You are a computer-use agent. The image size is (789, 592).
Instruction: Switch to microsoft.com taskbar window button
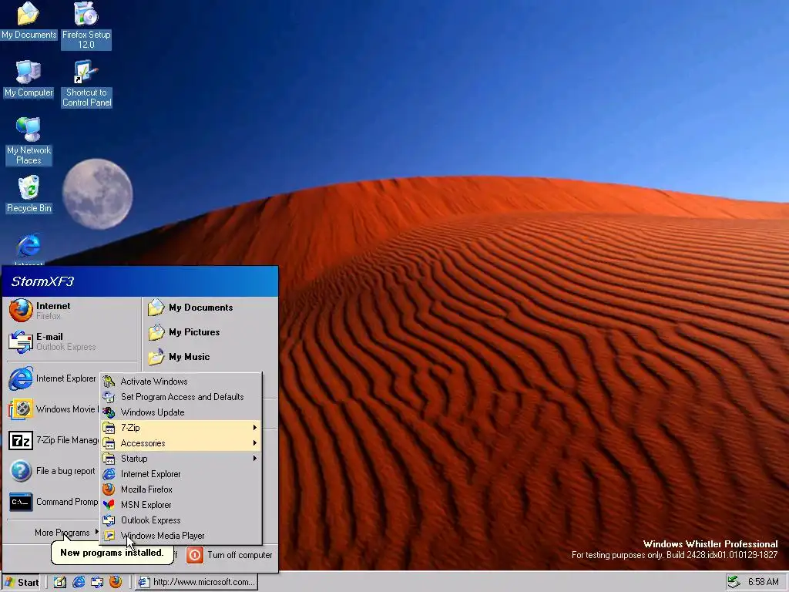tap(196, 582)
